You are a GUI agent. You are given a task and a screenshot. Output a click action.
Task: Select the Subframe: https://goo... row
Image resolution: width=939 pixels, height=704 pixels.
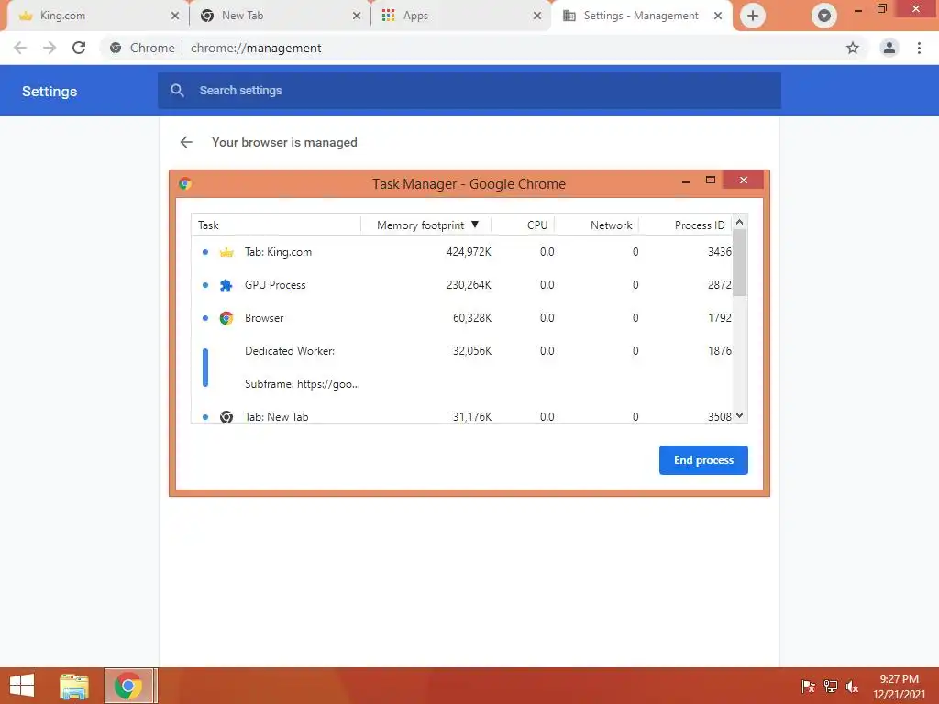[x=462, y=384]
